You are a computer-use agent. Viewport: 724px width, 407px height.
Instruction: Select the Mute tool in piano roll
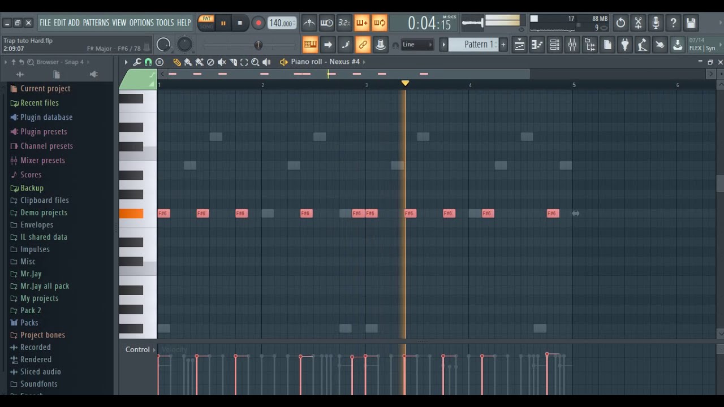pyautogui.click(x=222, y=62)
